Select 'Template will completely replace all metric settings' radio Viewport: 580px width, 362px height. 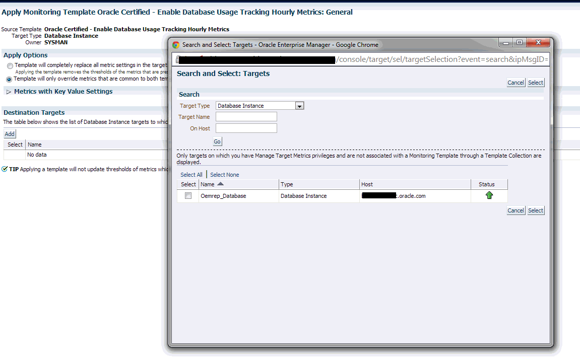coord(10,66)
